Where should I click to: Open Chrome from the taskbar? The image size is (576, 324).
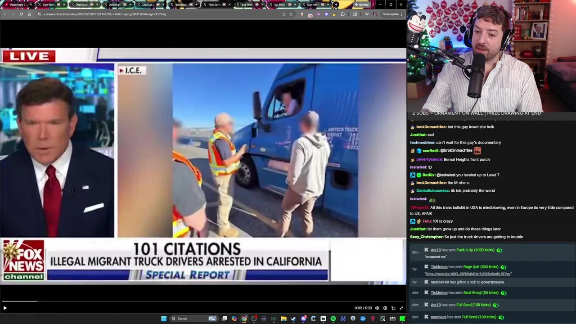coord(244,319)
